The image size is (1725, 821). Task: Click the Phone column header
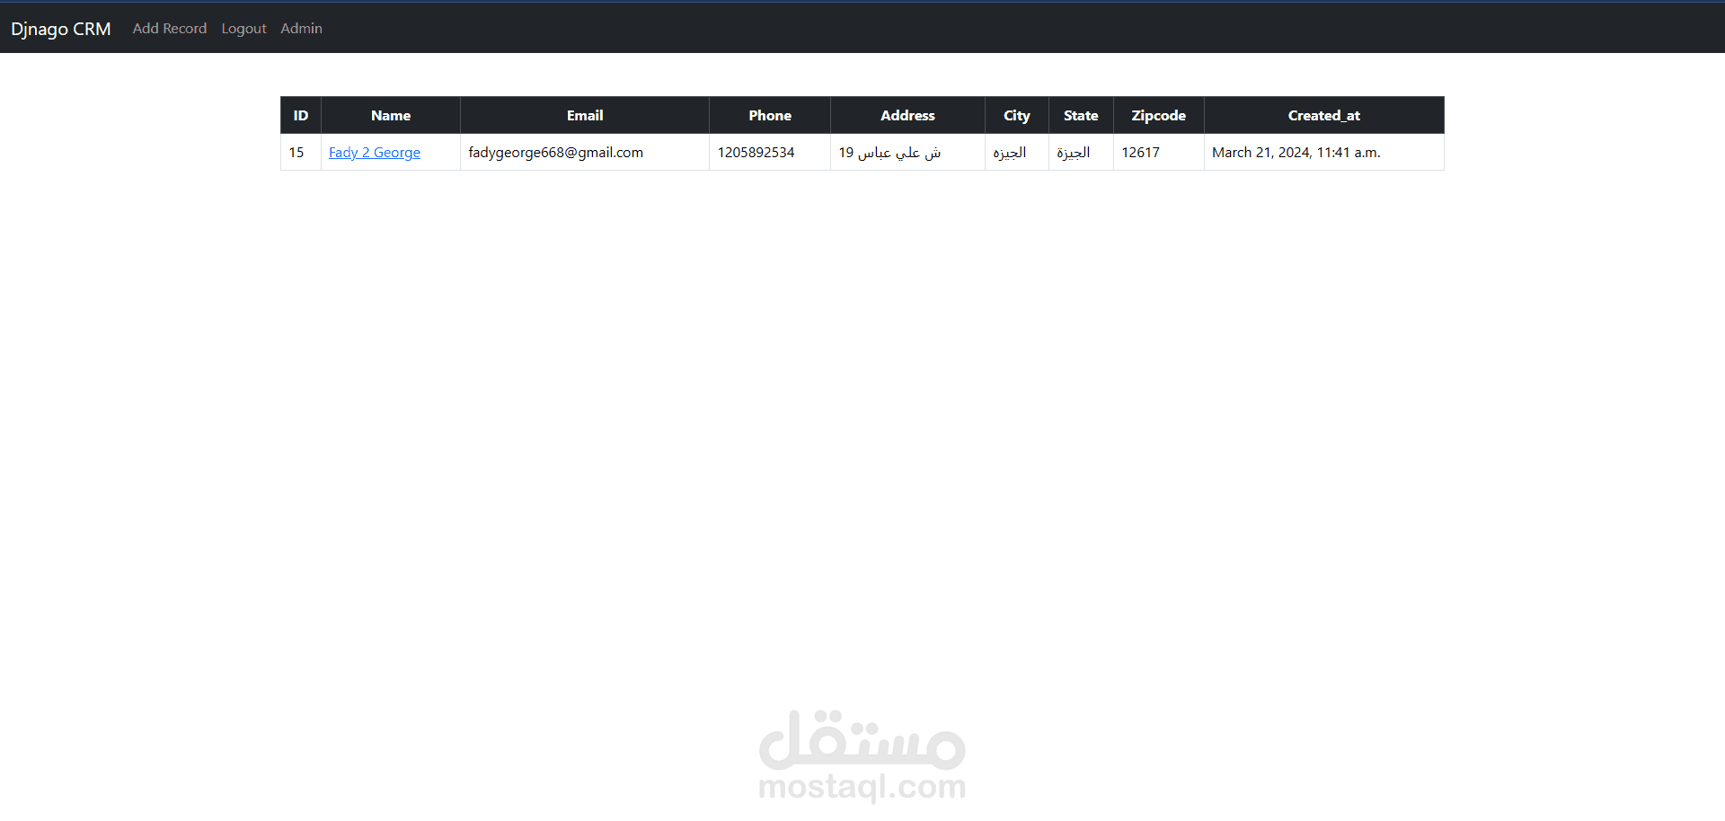770,116
